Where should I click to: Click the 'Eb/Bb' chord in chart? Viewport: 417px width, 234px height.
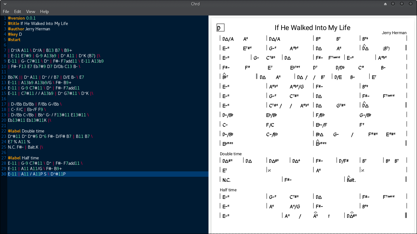[x=271, y=115]
